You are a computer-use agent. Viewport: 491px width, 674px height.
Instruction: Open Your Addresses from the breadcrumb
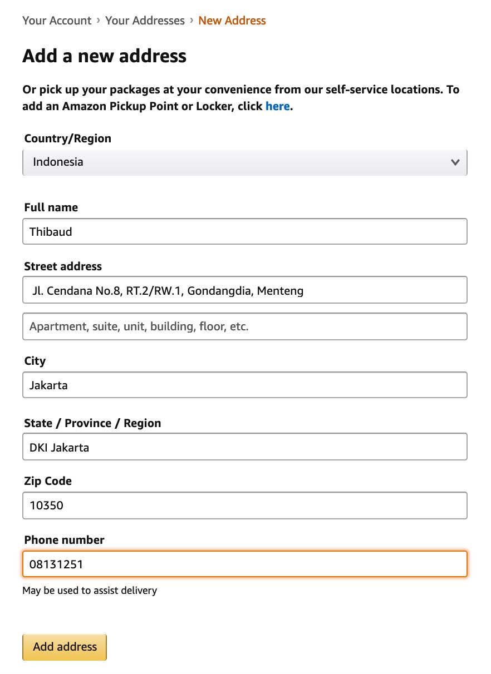point(145,20)
